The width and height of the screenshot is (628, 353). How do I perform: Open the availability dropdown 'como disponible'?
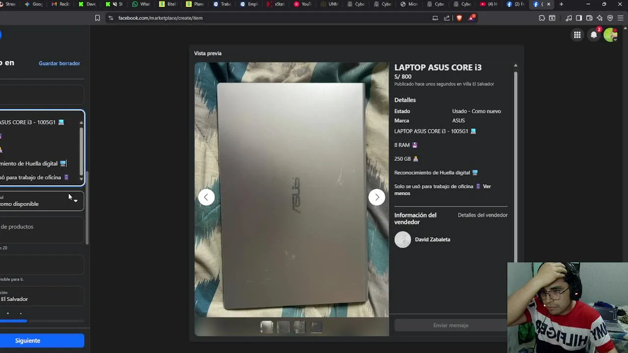42,201
